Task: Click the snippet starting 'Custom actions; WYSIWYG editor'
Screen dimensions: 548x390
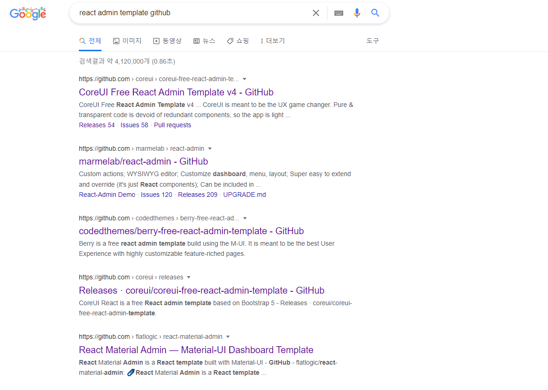Action: (x=215, y=179)
